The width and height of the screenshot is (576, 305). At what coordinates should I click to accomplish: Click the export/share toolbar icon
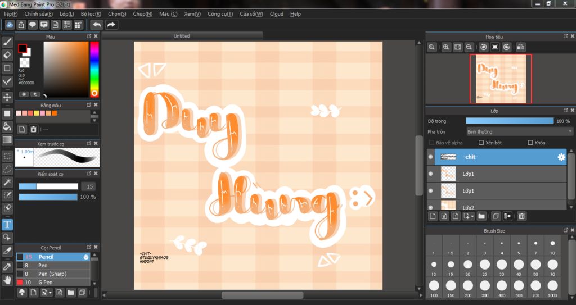21,25
